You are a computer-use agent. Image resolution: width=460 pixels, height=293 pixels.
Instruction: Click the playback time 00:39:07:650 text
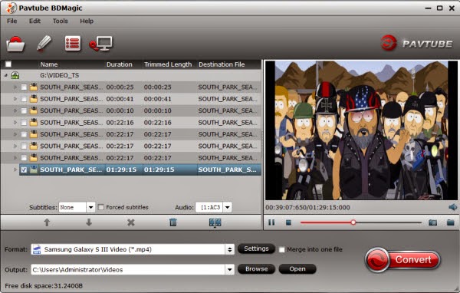coord(286,208)
